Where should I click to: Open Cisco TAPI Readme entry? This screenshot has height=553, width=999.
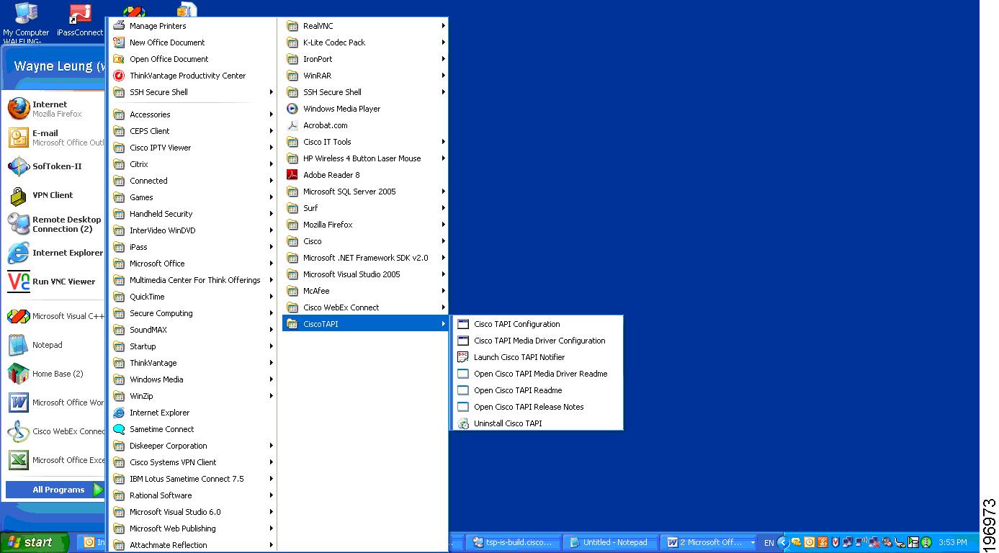537,390
